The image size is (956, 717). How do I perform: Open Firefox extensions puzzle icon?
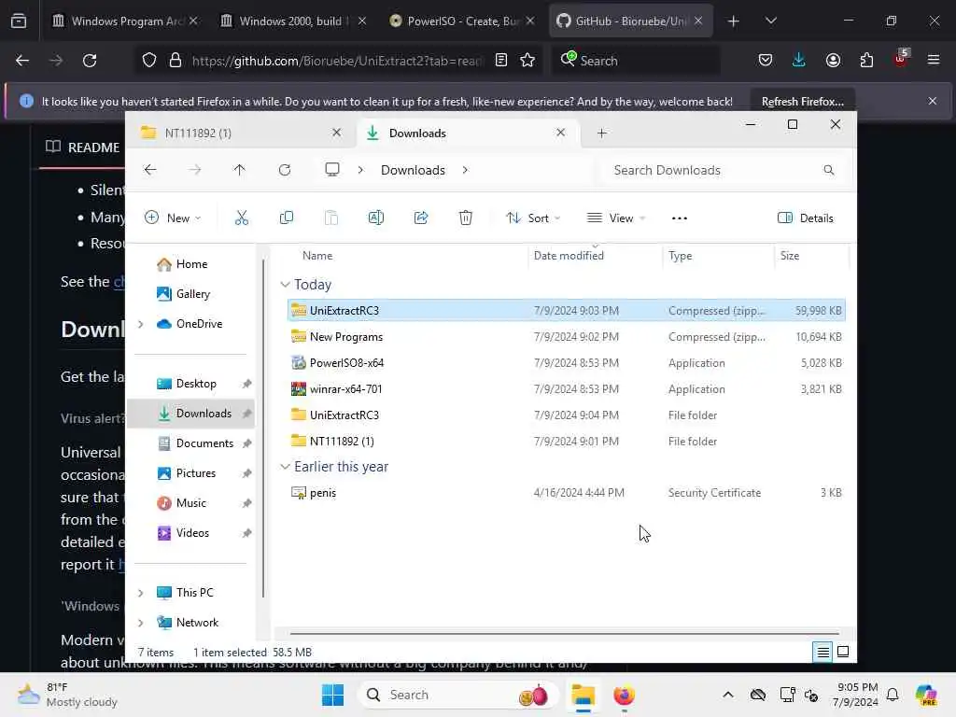[866, 61]
